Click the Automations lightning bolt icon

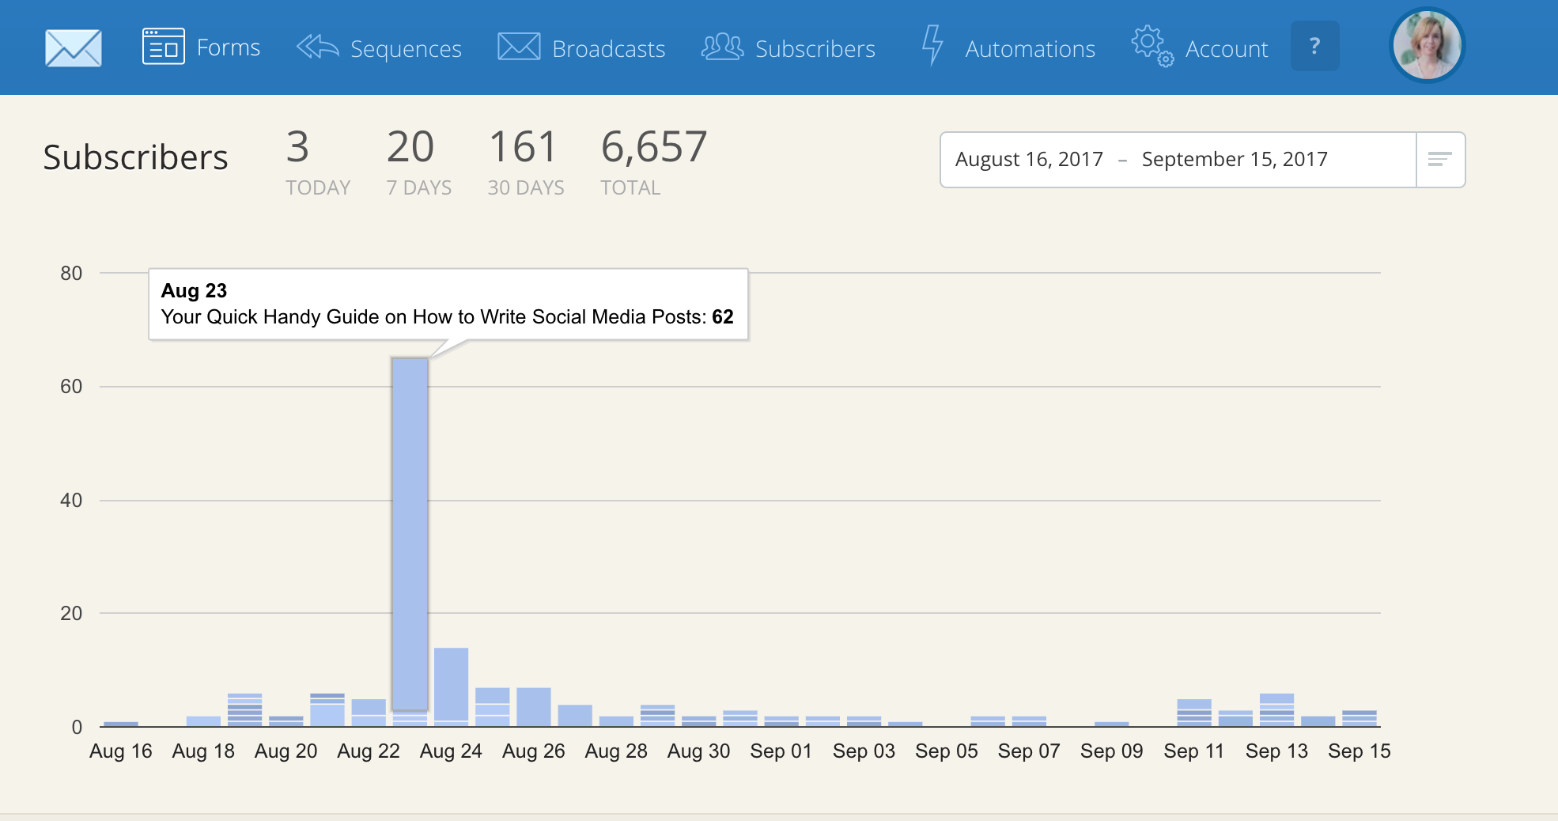coord(933,45)
